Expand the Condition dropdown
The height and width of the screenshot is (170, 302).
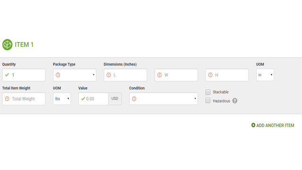(x=164, y=99)
